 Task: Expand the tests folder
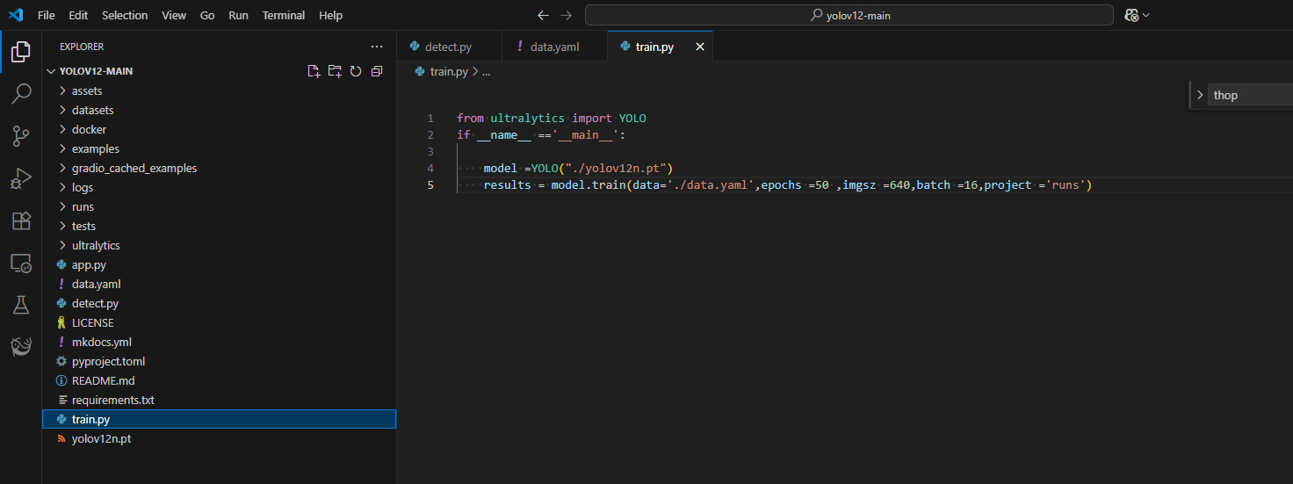click(219, 226)
